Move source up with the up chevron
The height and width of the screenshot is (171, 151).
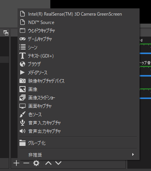pos(48,163)
